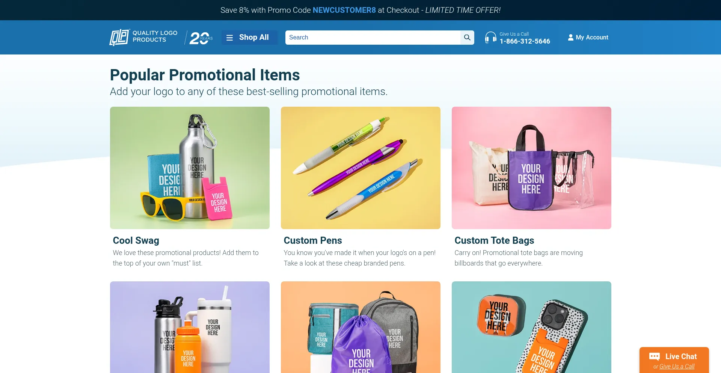Expand the Shop All menu
The image size is (721, 373).
(249, 38)
